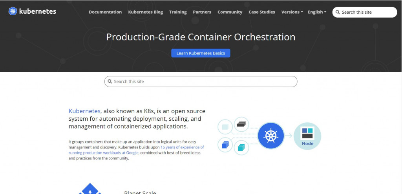Click the teal stacked containers icon in diagram
Screen dimensions: 402x194
coord(241,148)
